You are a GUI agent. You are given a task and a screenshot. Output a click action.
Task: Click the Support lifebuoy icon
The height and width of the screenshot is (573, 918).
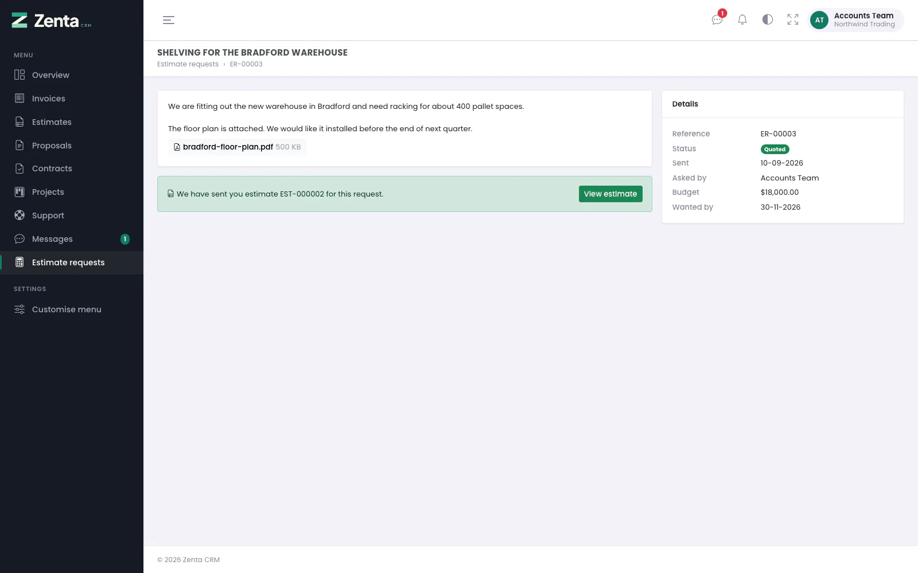[20, 215]
